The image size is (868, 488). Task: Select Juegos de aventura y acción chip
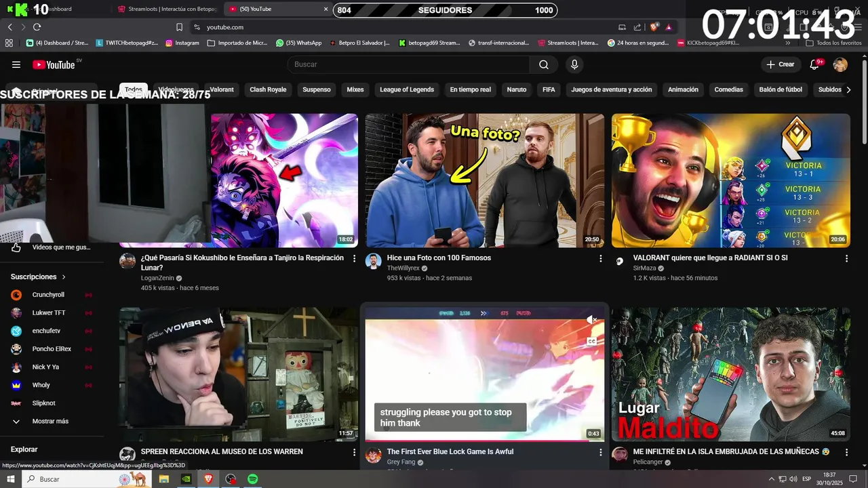[x=612, y=89]
